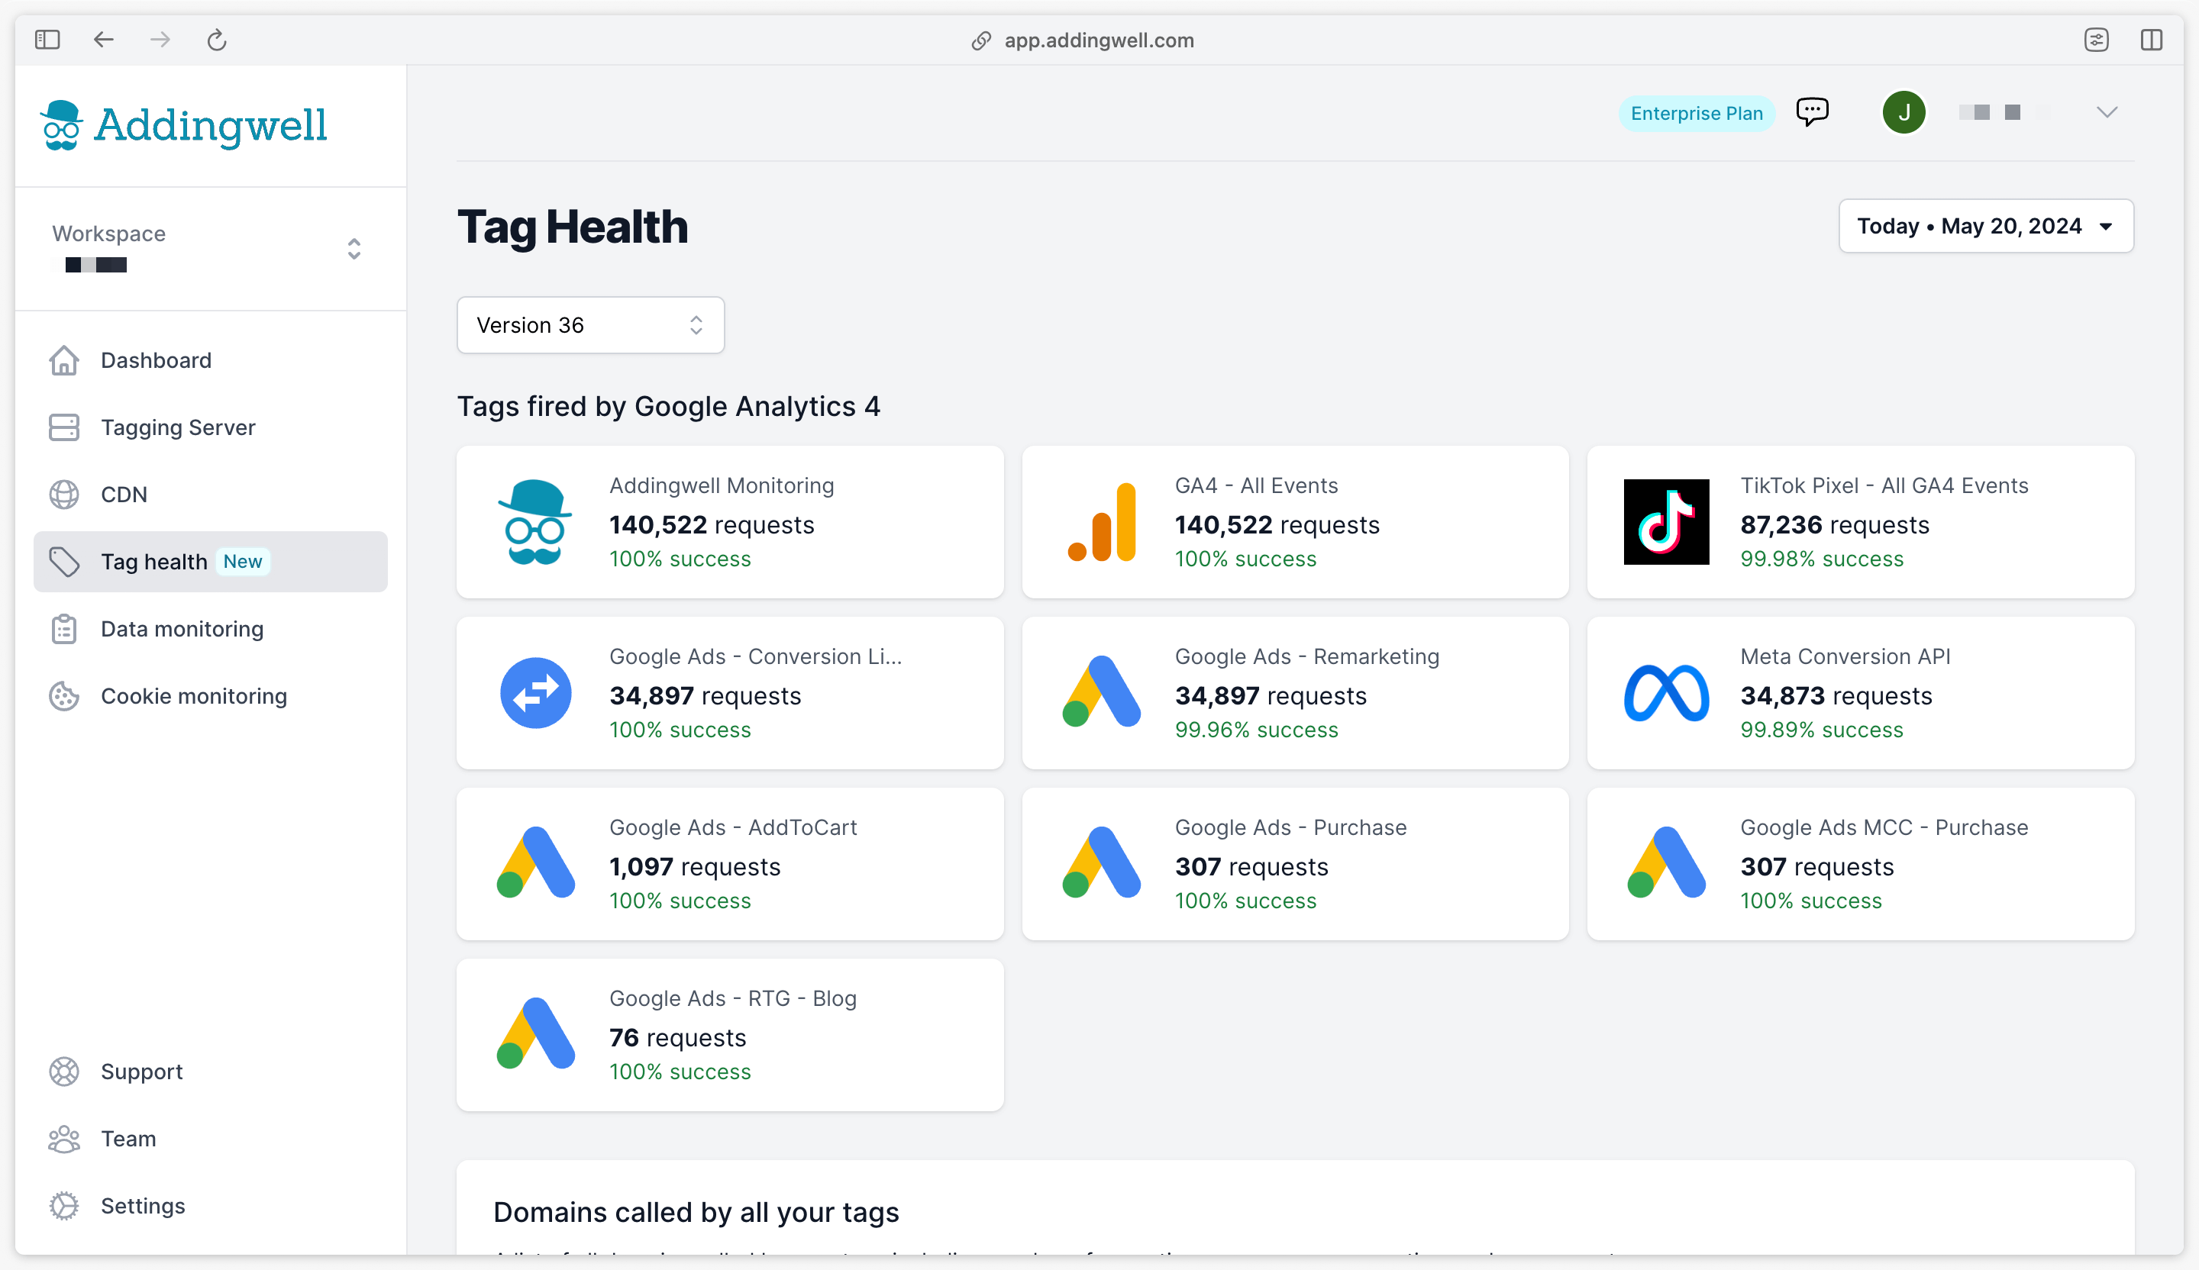
Task: Open the Workspace selector dropdown
Action: tap(209, 249)
